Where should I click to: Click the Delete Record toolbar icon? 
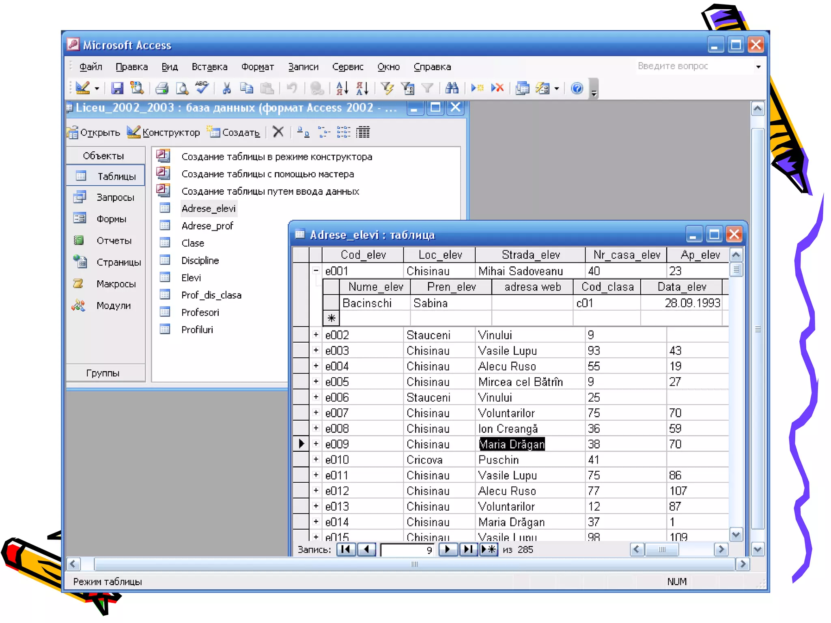(x=497, y=88)
